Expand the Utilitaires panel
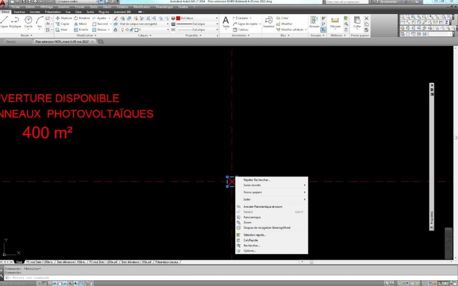The width and height of the screenshot is (458, 286). coord(338,35)
